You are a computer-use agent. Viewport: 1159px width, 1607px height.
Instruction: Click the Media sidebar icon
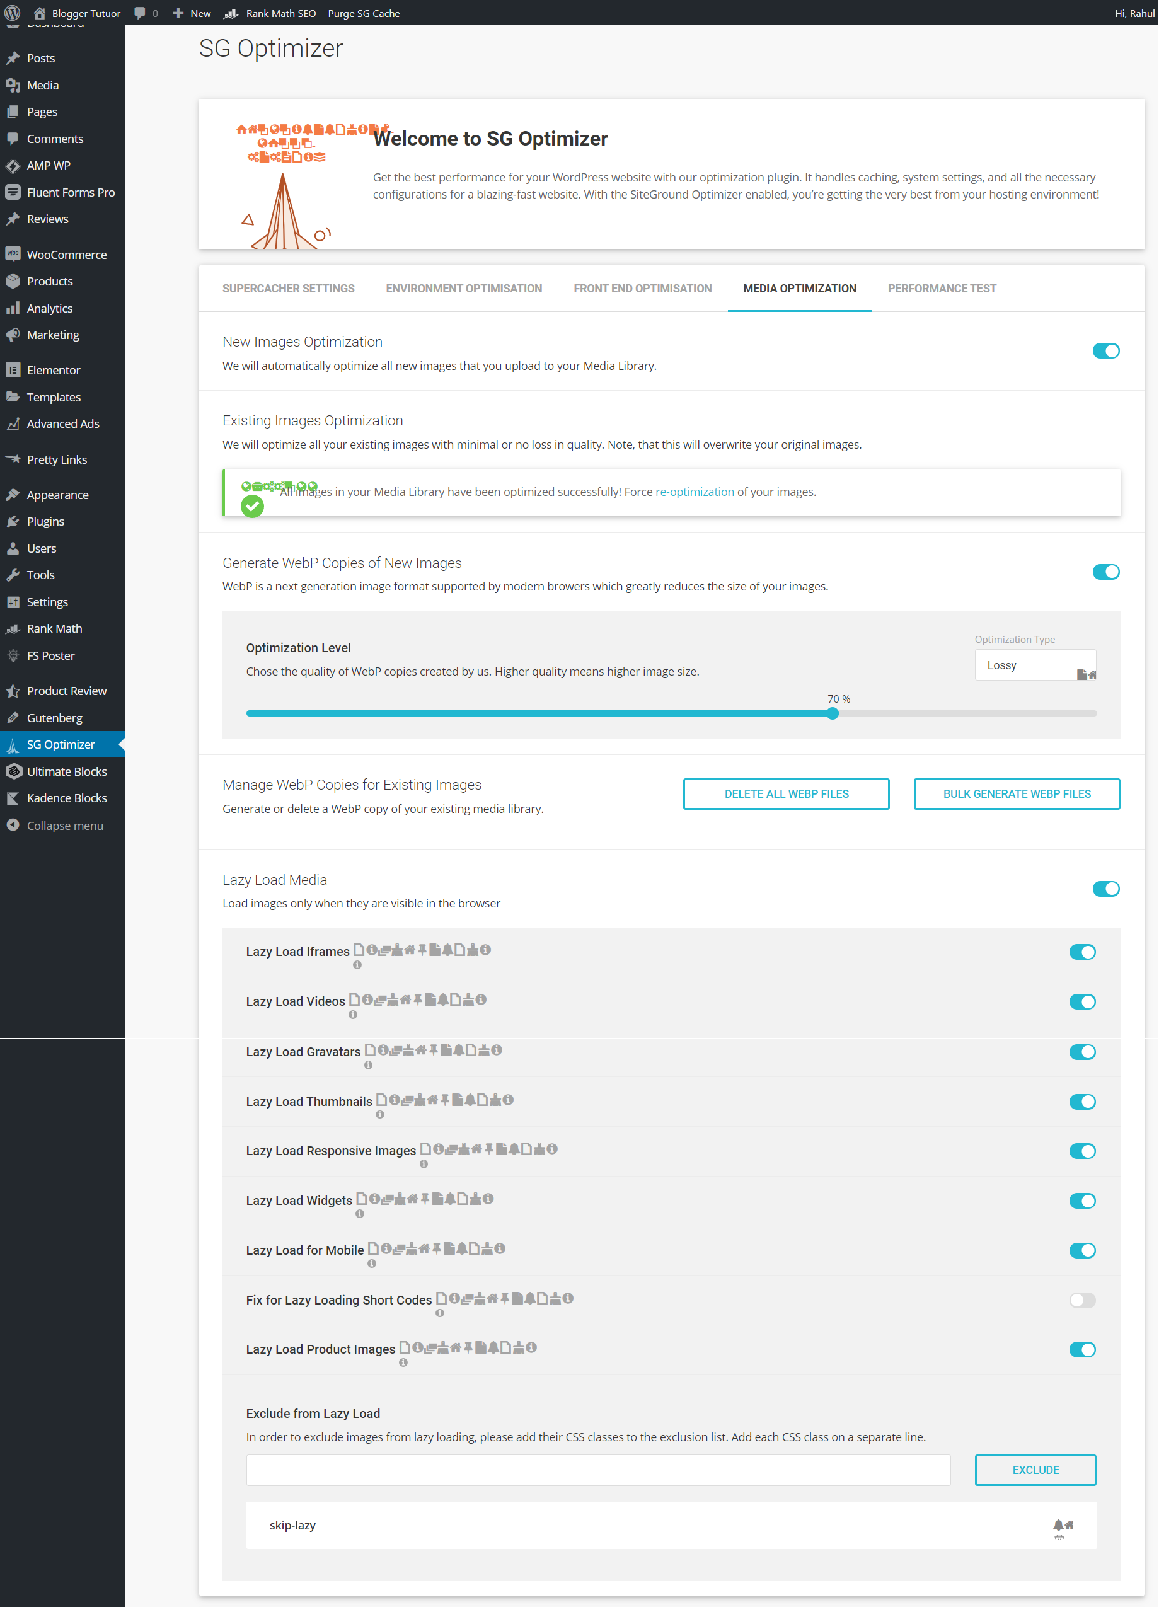pos(13,85)
